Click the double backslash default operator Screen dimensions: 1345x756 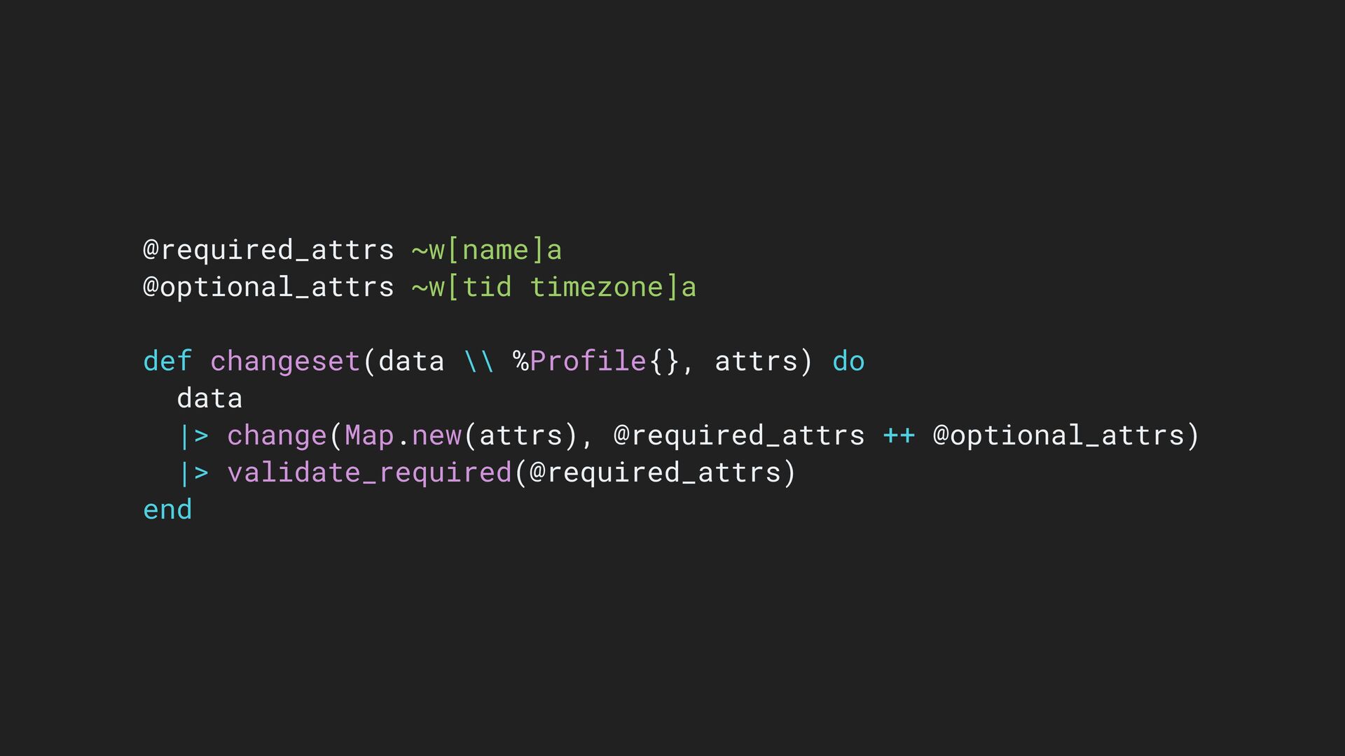(479, 361)
